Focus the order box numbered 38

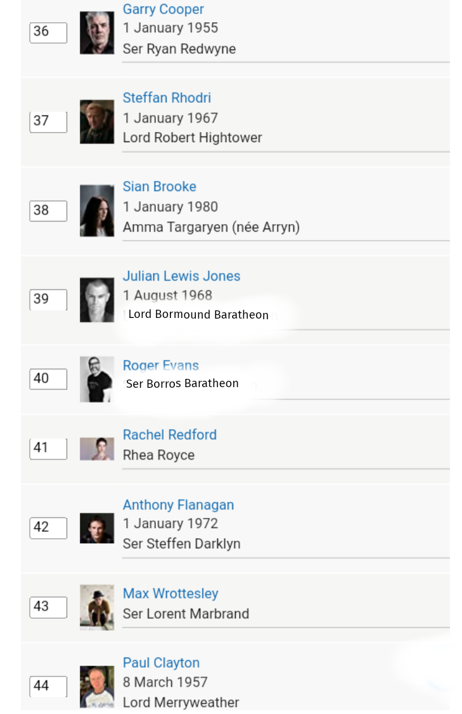pos(48,211)
